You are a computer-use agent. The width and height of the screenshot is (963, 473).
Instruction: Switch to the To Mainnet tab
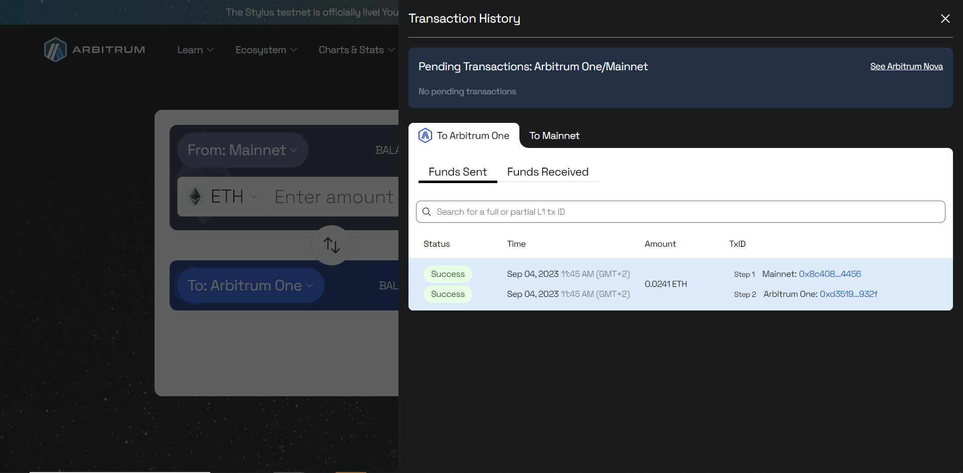(554, 135)
